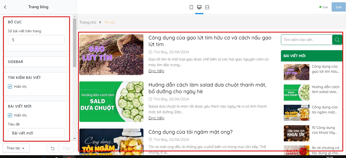Click the undo arrow button
This screenshot has width=346, height=158.
click(53, 148)
